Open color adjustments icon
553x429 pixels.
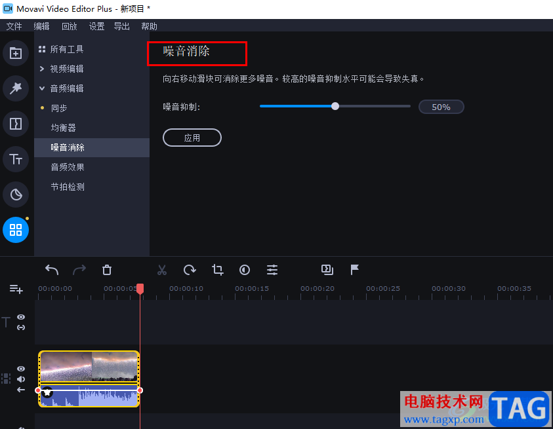coord(245,270)
